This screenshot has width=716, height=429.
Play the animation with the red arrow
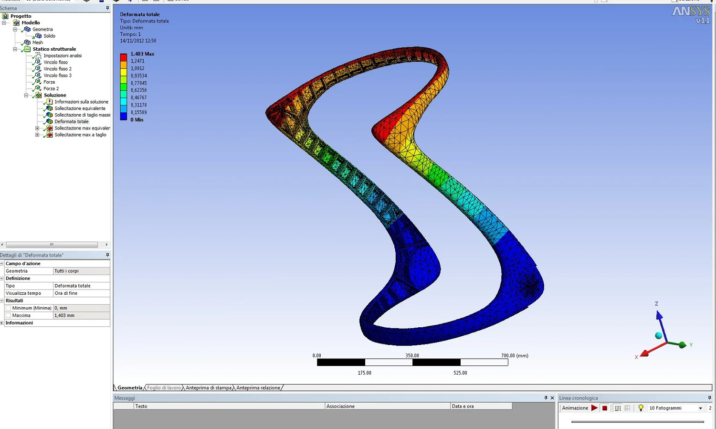point(594,408)
